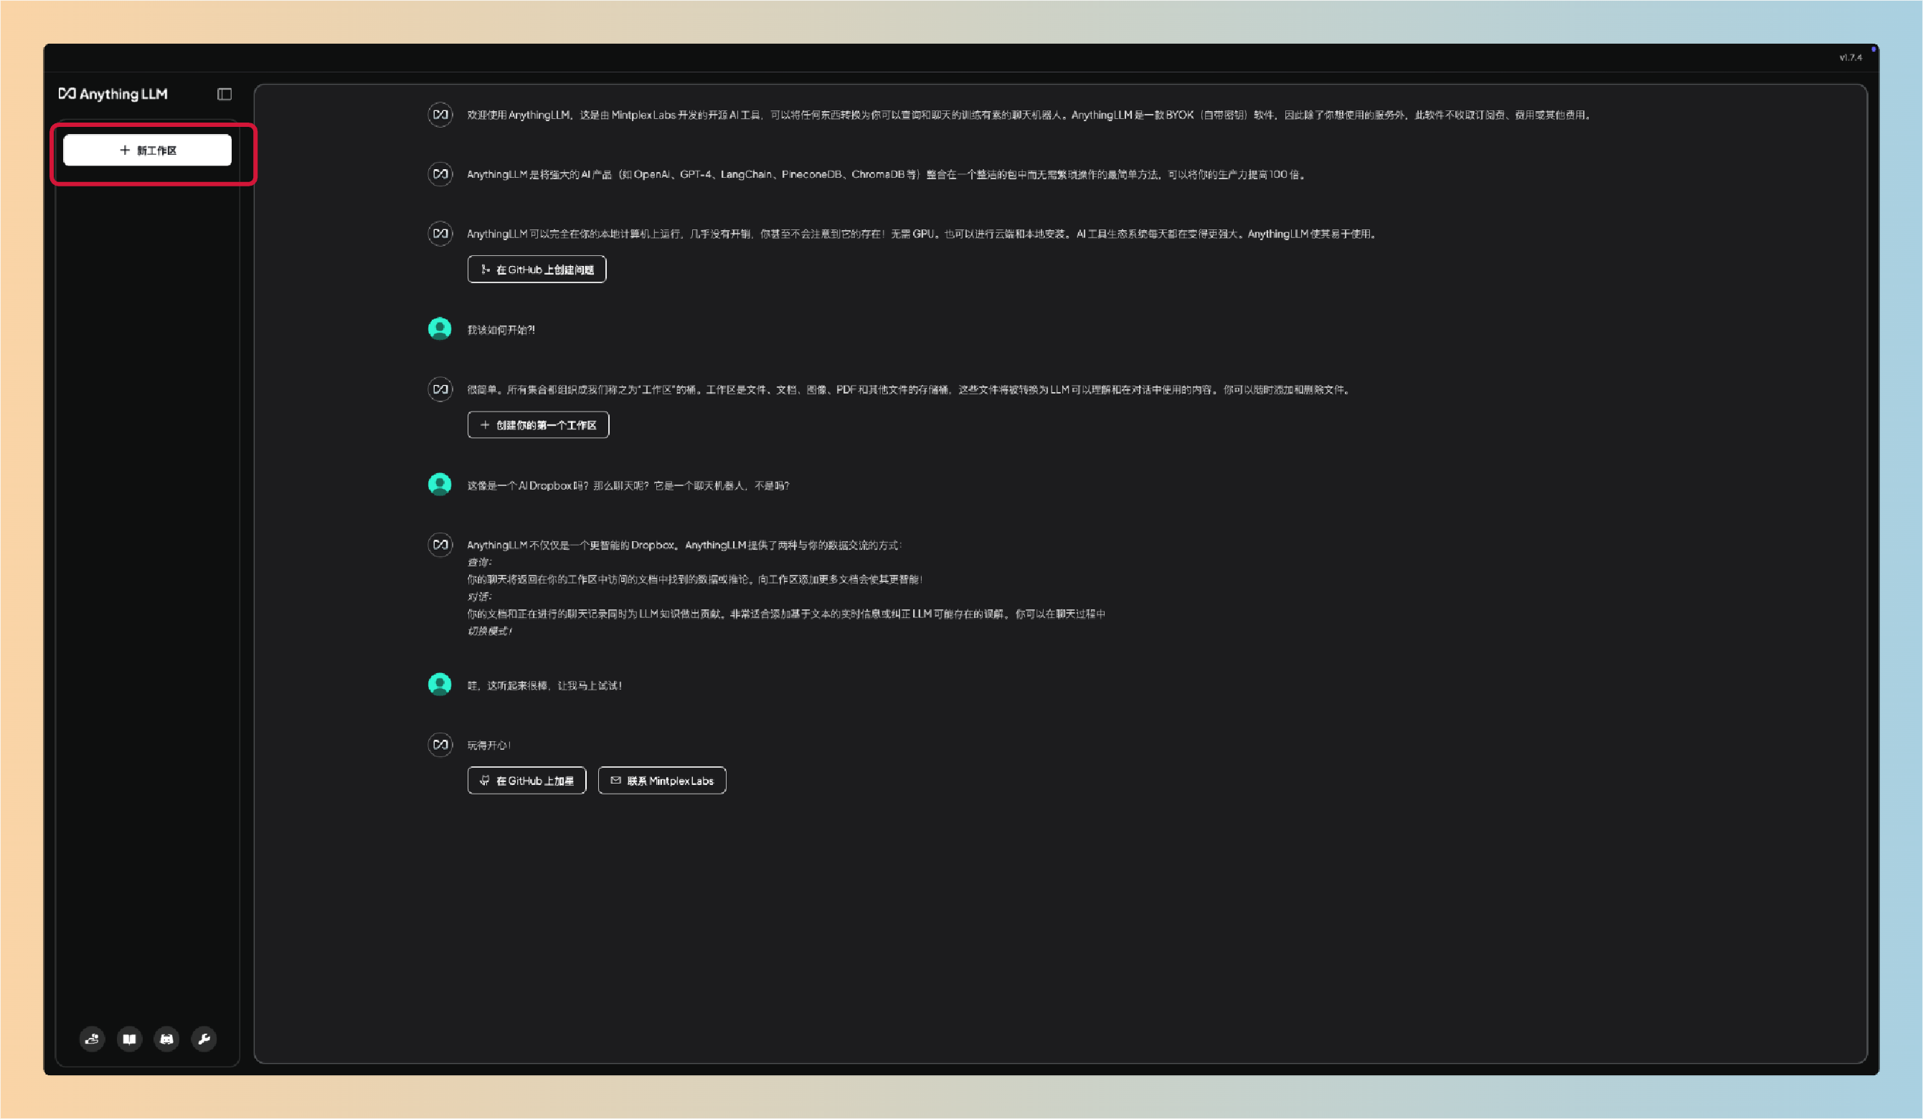Open the documentation book icon in the sidebar footer
This screenshot has width=1923, height=1119.
click(130, 1038)
